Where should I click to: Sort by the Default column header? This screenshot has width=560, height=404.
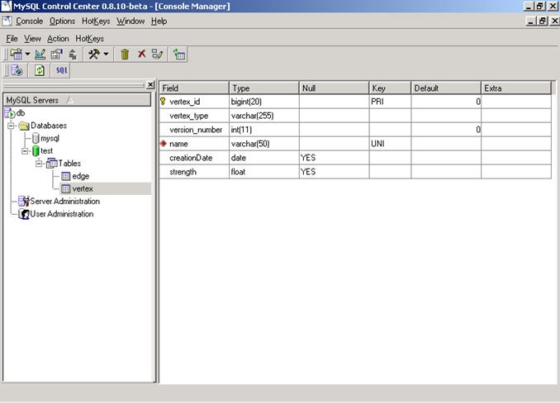click(x=446, y=88)
